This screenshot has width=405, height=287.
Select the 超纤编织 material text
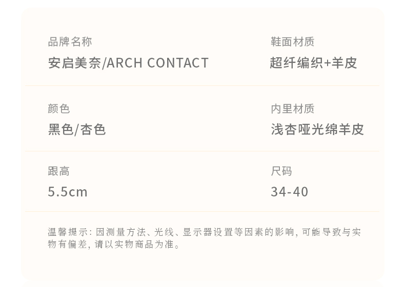pyautogui.click(x=296, y=63)
